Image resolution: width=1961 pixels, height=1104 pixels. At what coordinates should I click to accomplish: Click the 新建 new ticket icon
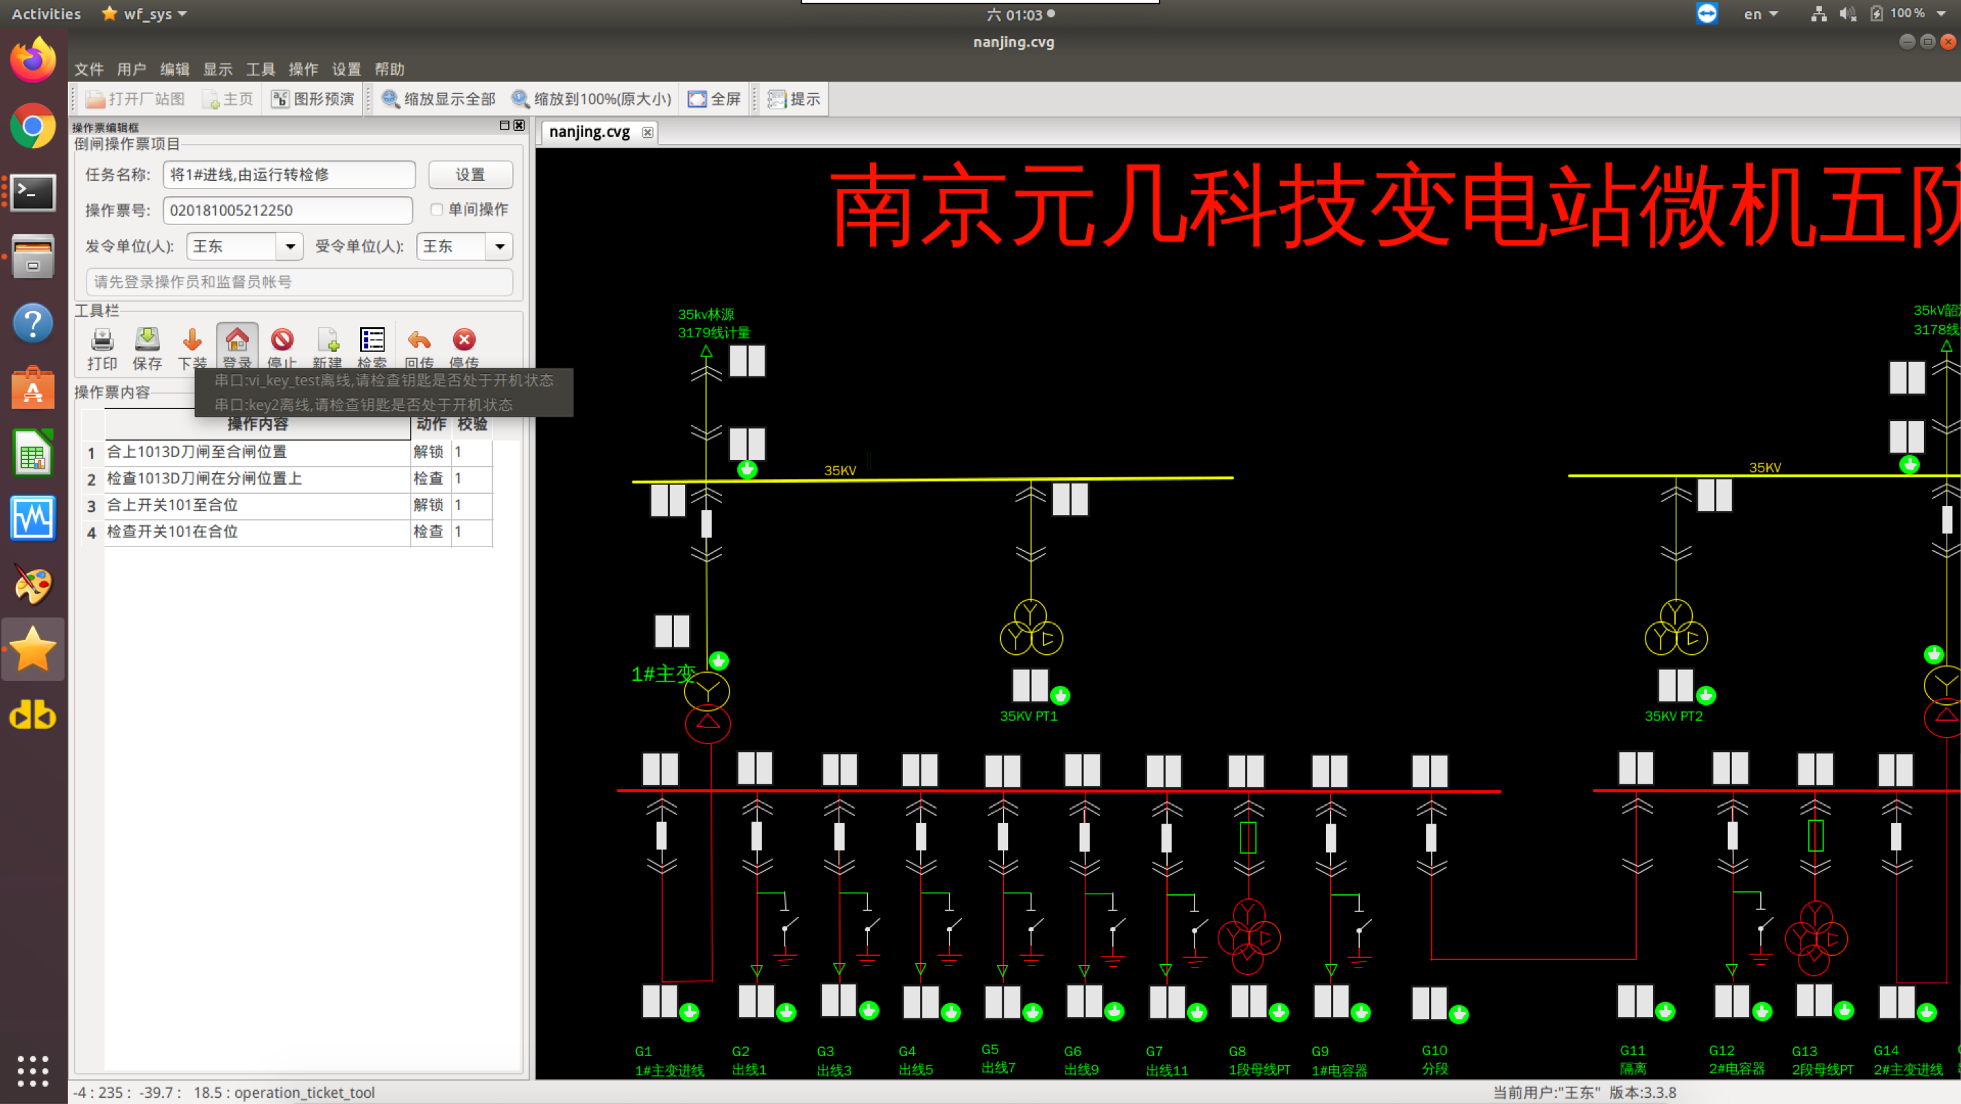pyautogui.click(x=327, y=340)
